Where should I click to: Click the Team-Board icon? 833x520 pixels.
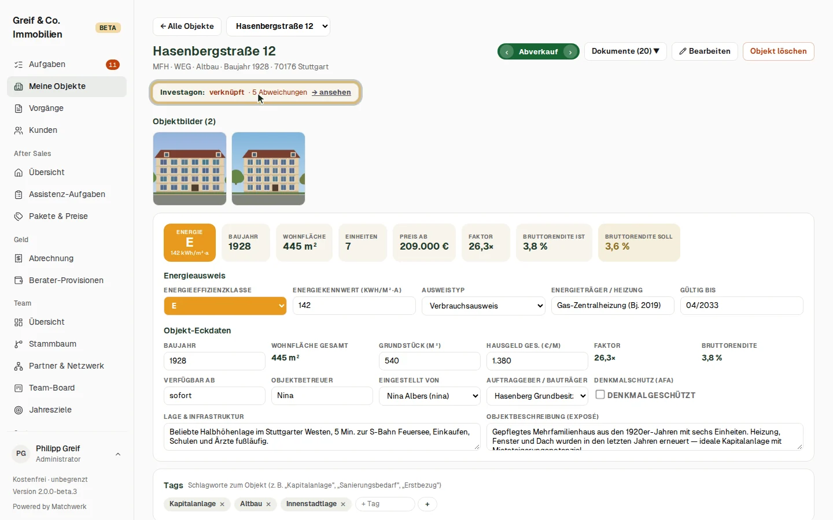click(x=19, y=388)
